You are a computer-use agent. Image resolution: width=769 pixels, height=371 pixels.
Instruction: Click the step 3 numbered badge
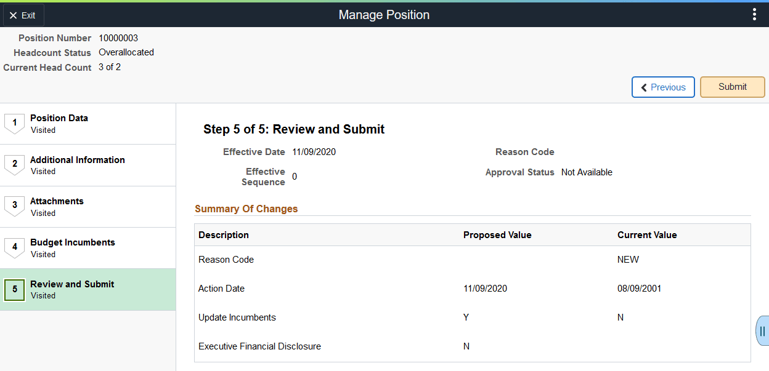point(14,206)
